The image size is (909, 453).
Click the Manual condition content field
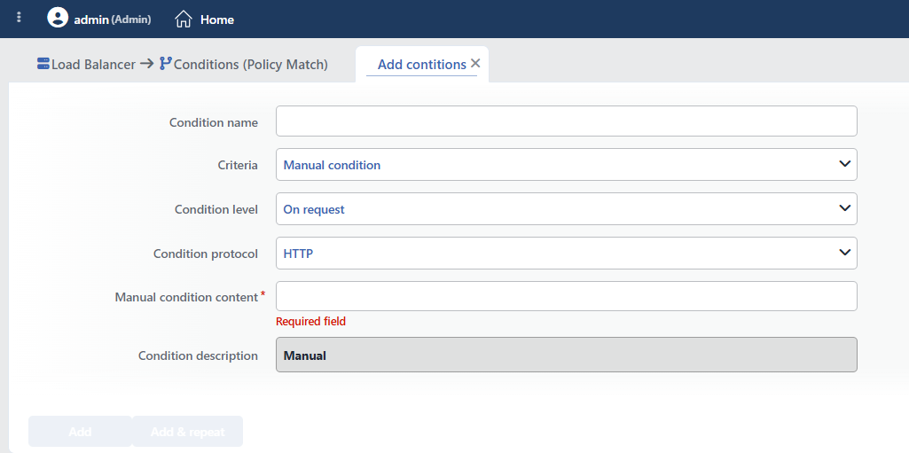coord(567,296)
